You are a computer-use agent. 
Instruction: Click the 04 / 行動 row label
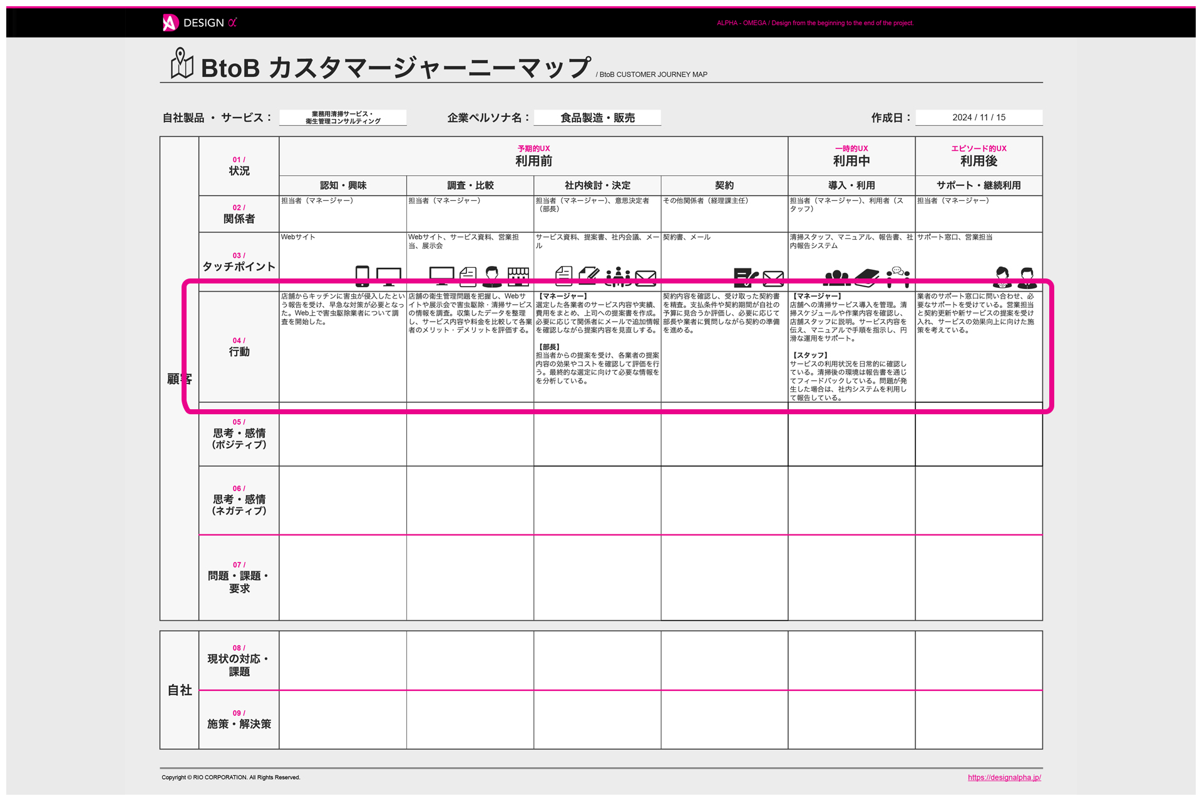point(239,347)
